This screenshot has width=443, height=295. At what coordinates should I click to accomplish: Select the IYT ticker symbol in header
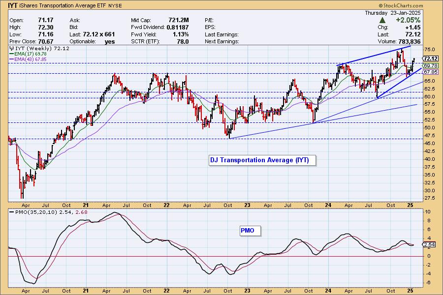[x=13, y=5]
